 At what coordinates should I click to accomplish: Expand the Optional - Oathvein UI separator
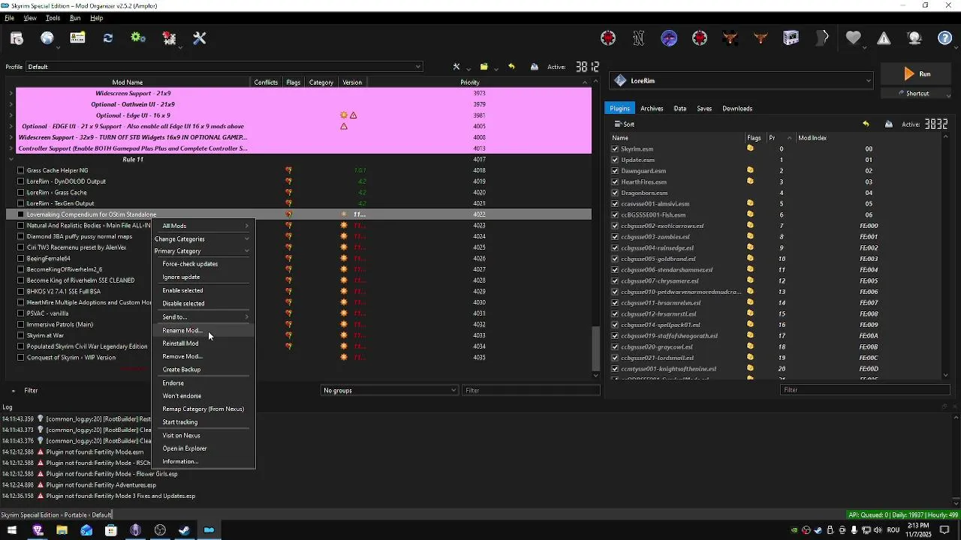click(11, 104)
